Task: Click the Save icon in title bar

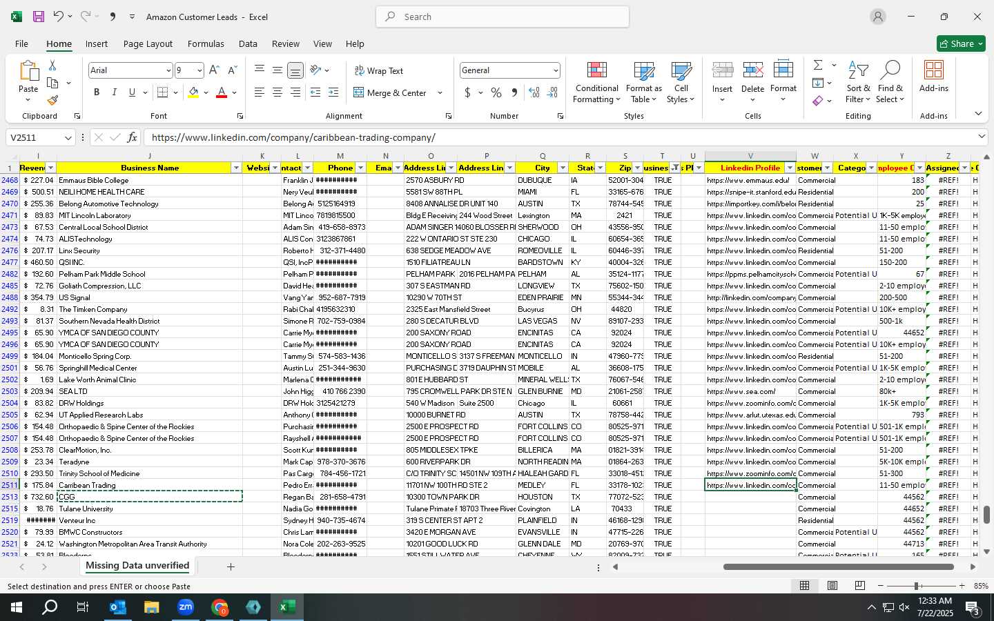Action: click(39, 17)
